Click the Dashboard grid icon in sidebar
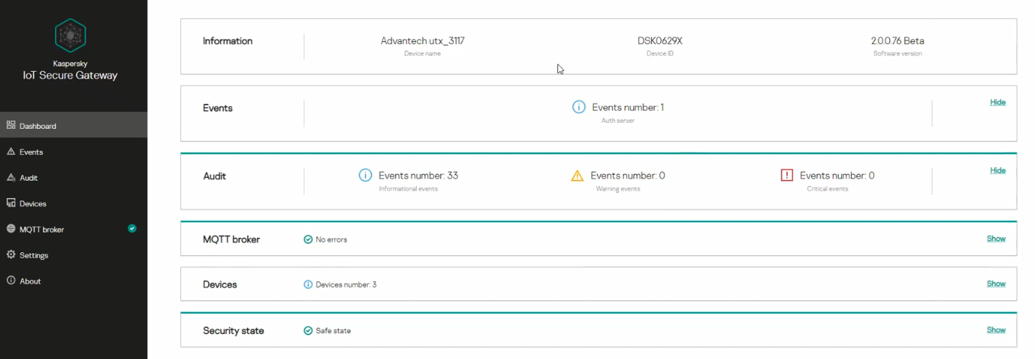Image resolution: width=1035 pixels, height=359 pixels. [x=11, y=126]
